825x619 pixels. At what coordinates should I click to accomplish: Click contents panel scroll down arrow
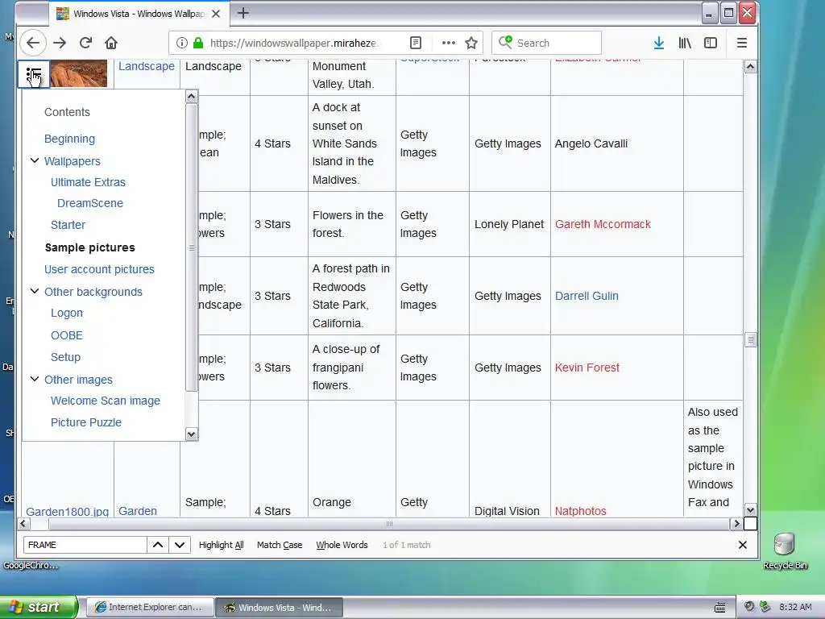[x=192, y=434]
